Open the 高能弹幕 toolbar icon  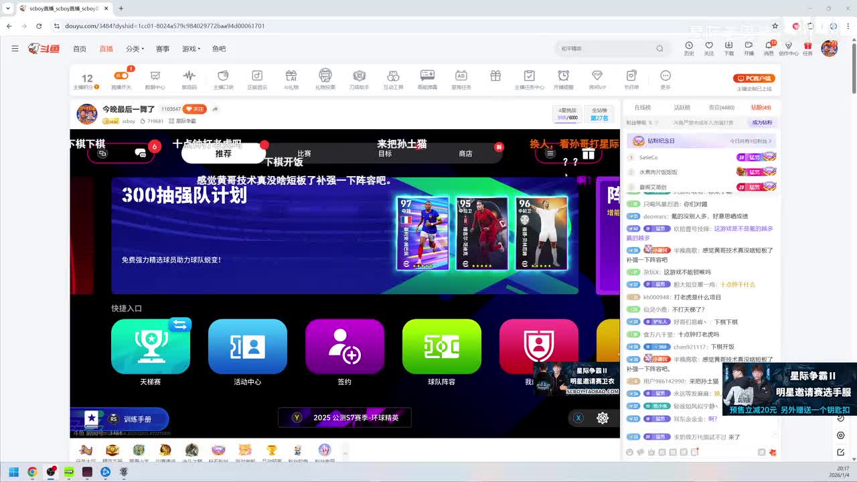coord(427,79)
